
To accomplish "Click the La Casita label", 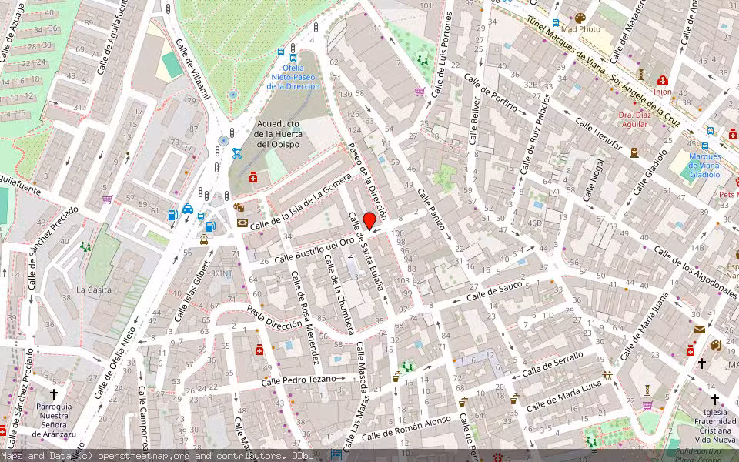I will click(x=94, y=290).
